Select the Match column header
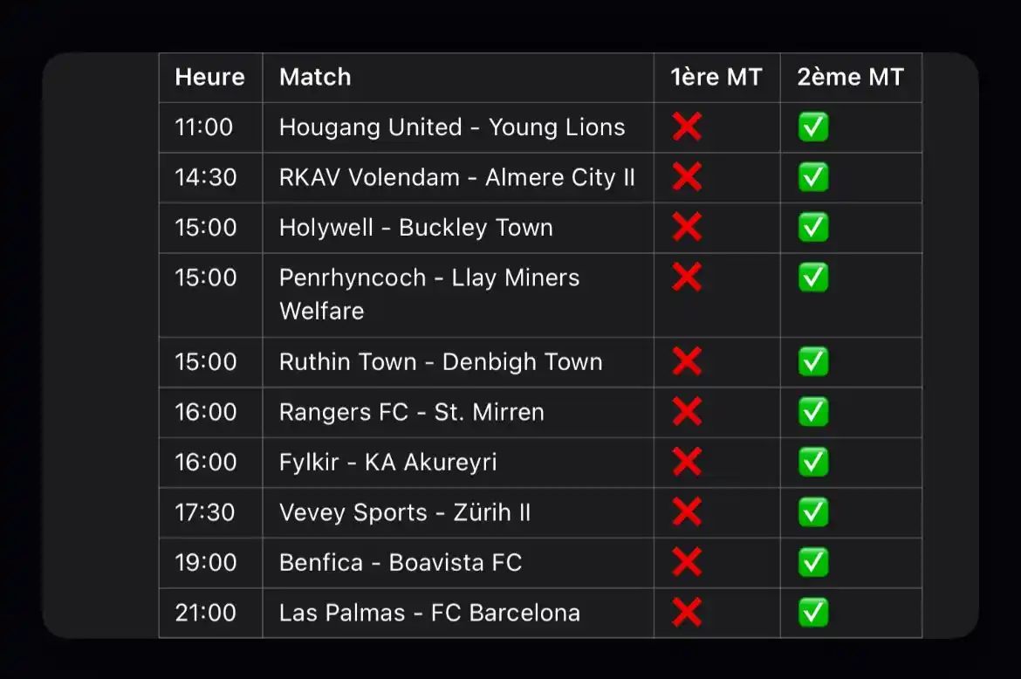The width and height of the screenshot is (1021, 679). (315, 77)
